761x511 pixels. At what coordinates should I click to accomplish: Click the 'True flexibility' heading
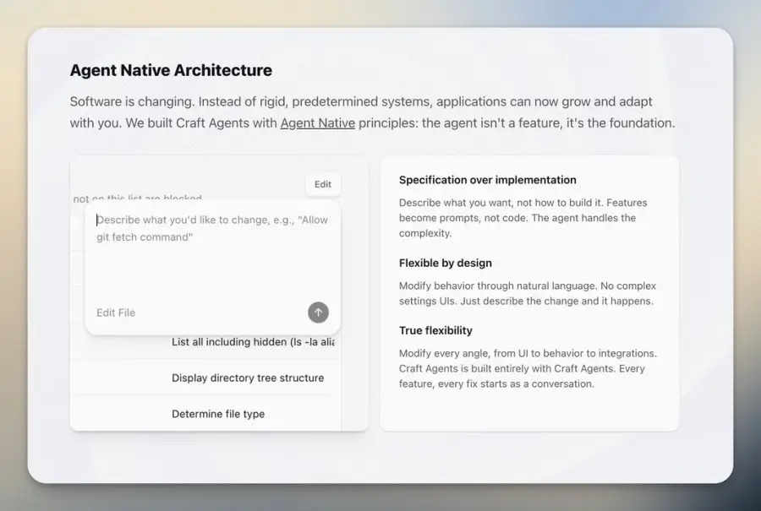tap(435, 330)
